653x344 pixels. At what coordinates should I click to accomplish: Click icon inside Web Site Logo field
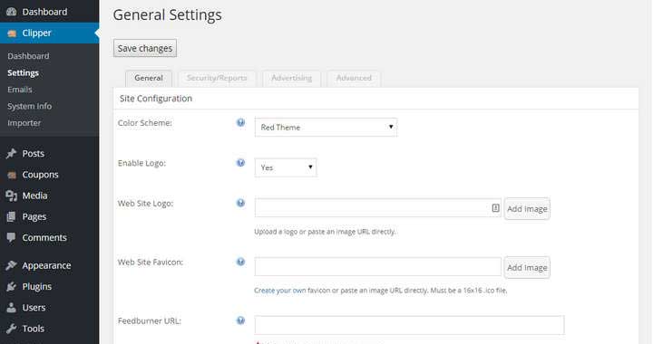[x=495, y=208]
